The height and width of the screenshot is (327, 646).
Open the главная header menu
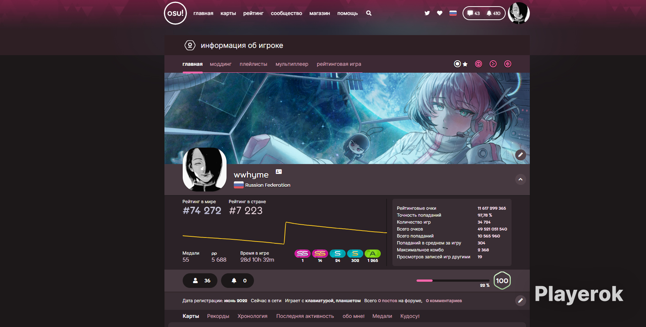click(x=203, y=13)
